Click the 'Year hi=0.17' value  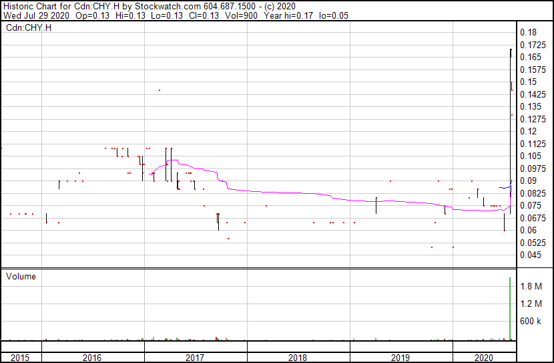tap(288, 15)
